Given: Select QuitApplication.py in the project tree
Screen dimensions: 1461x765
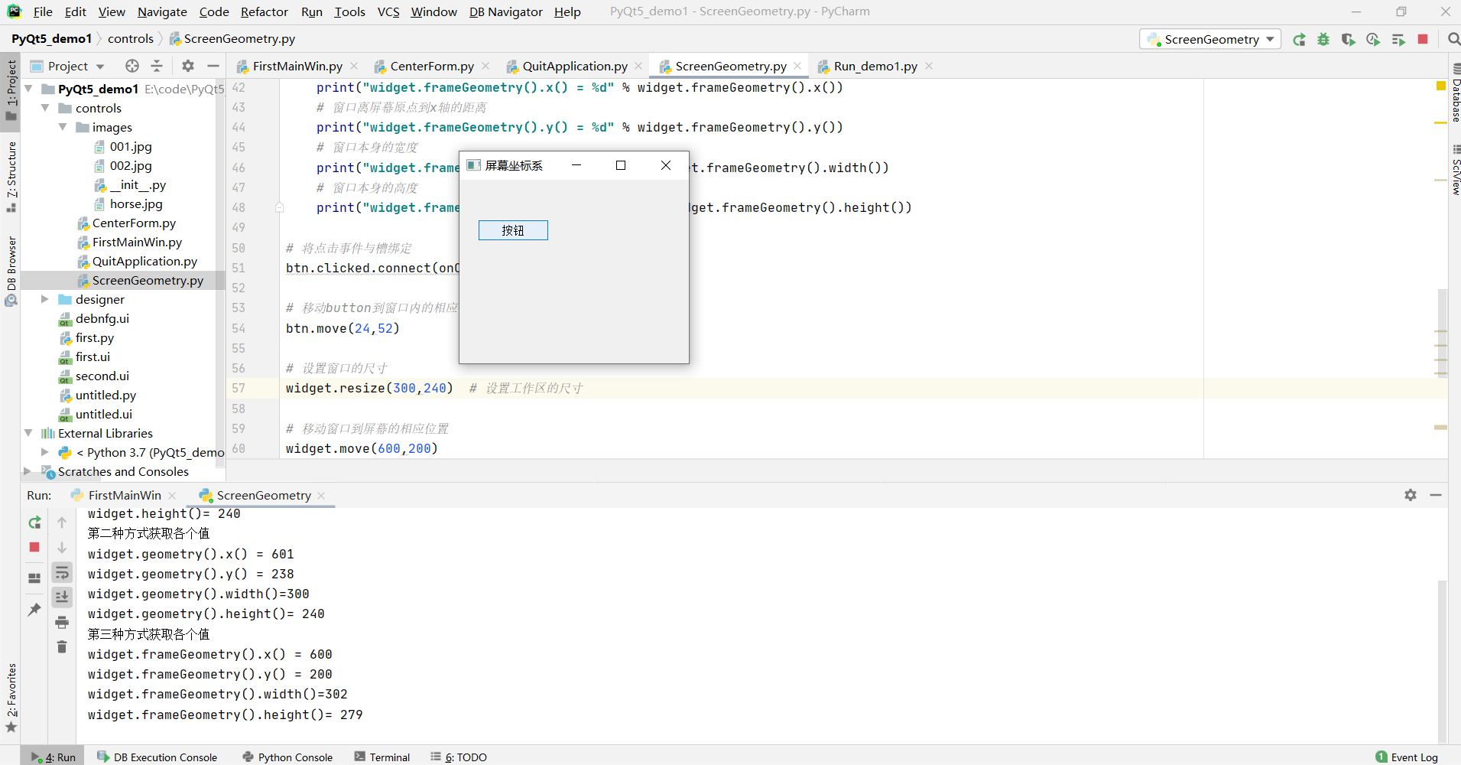Looking at the screenshot, I should [x=144, y=261].
